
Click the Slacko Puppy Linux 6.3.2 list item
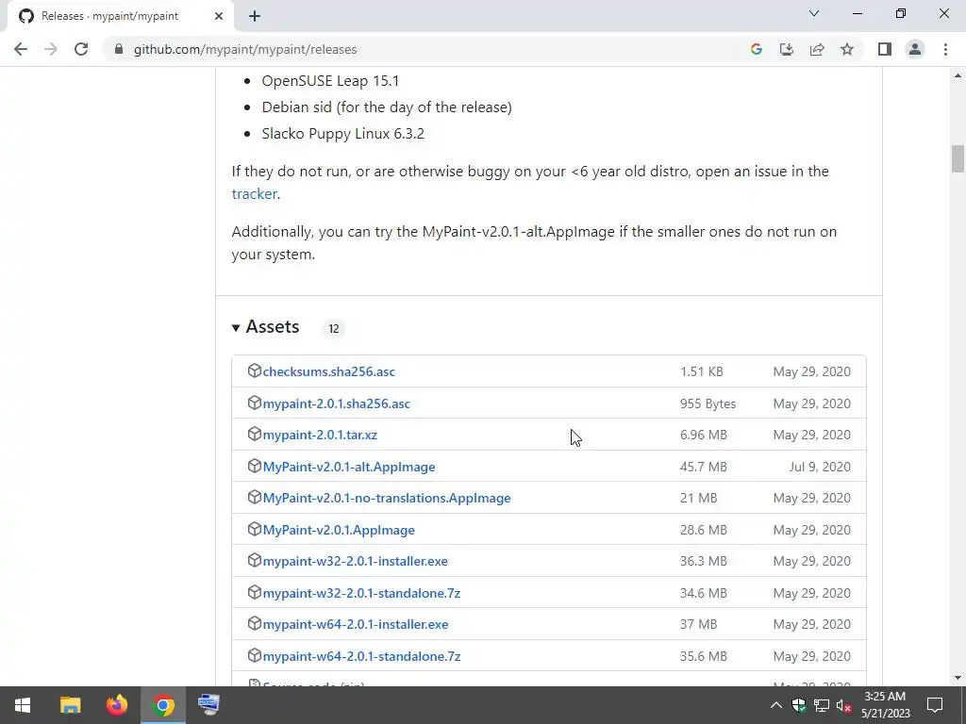pyautogui.click(x=342, y=134)
